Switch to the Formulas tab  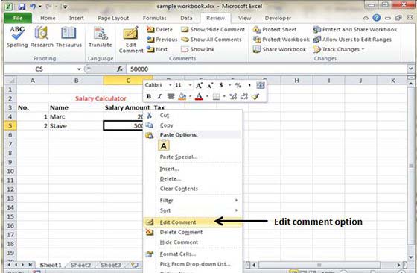pyautogui.click(x=155, y=18)
